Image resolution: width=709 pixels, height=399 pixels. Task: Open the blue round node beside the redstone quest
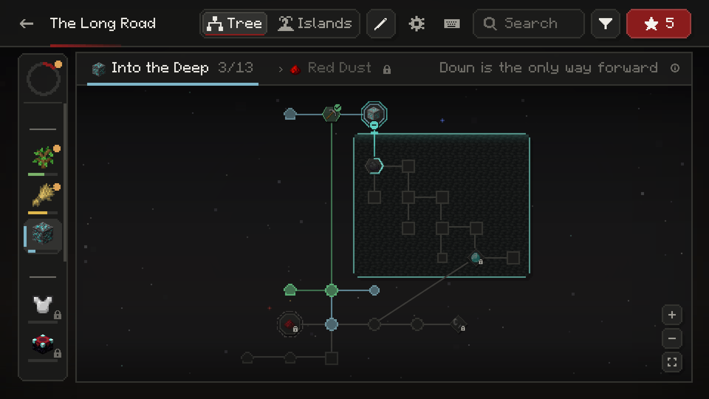click(332, 324)
